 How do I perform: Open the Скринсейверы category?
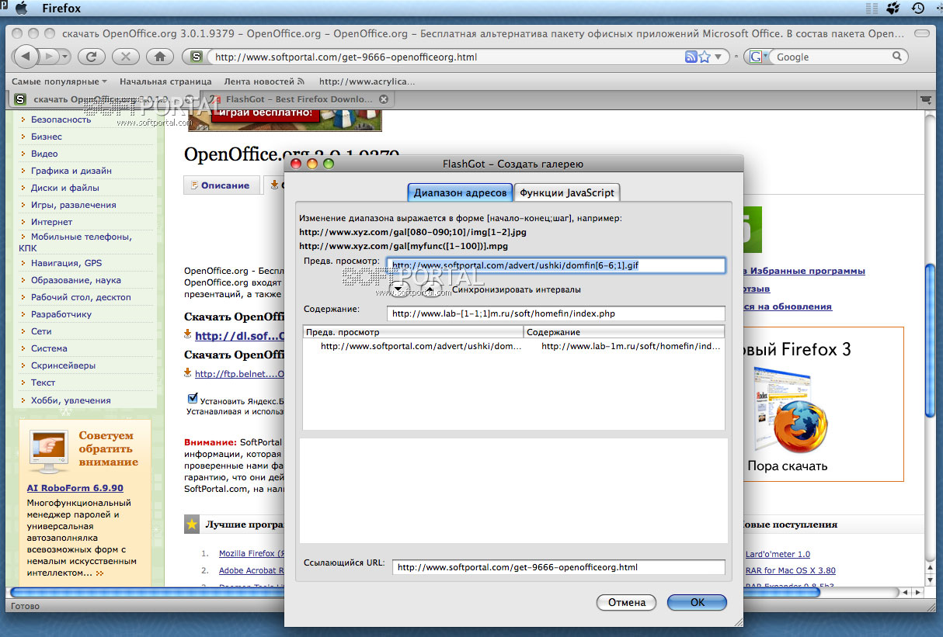64,365
